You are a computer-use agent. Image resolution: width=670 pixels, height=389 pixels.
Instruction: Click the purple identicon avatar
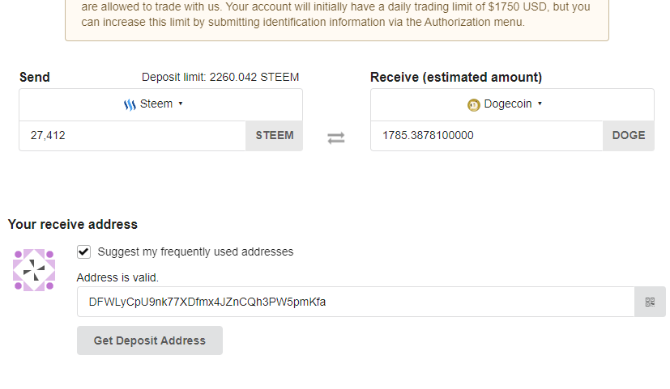[34, 270]
